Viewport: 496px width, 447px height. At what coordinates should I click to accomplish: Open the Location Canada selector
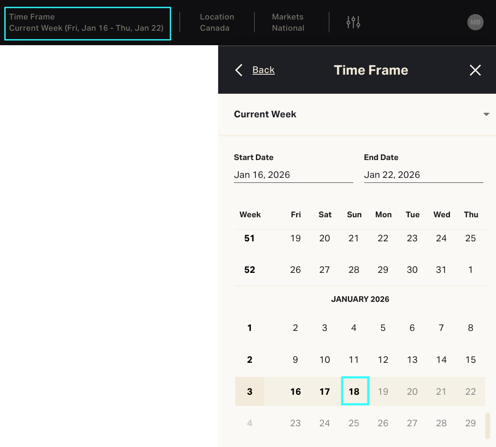(x=217, y=22)
